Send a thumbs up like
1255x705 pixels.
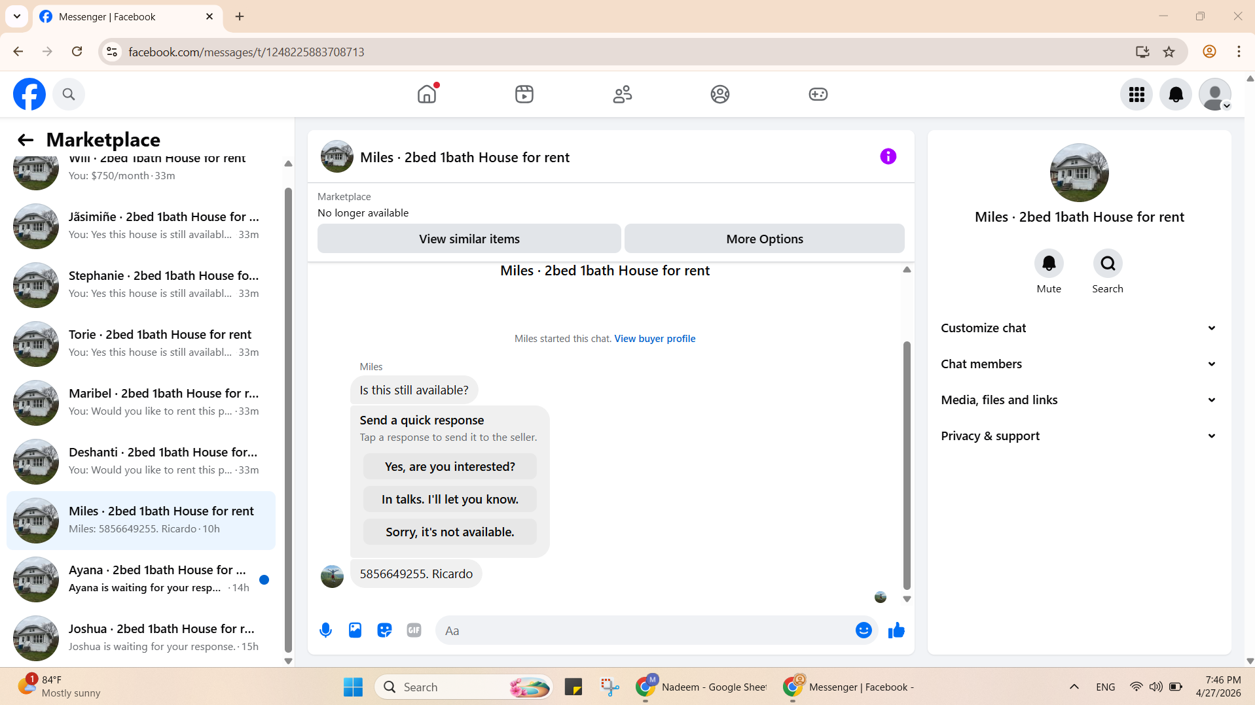[896, 630]
